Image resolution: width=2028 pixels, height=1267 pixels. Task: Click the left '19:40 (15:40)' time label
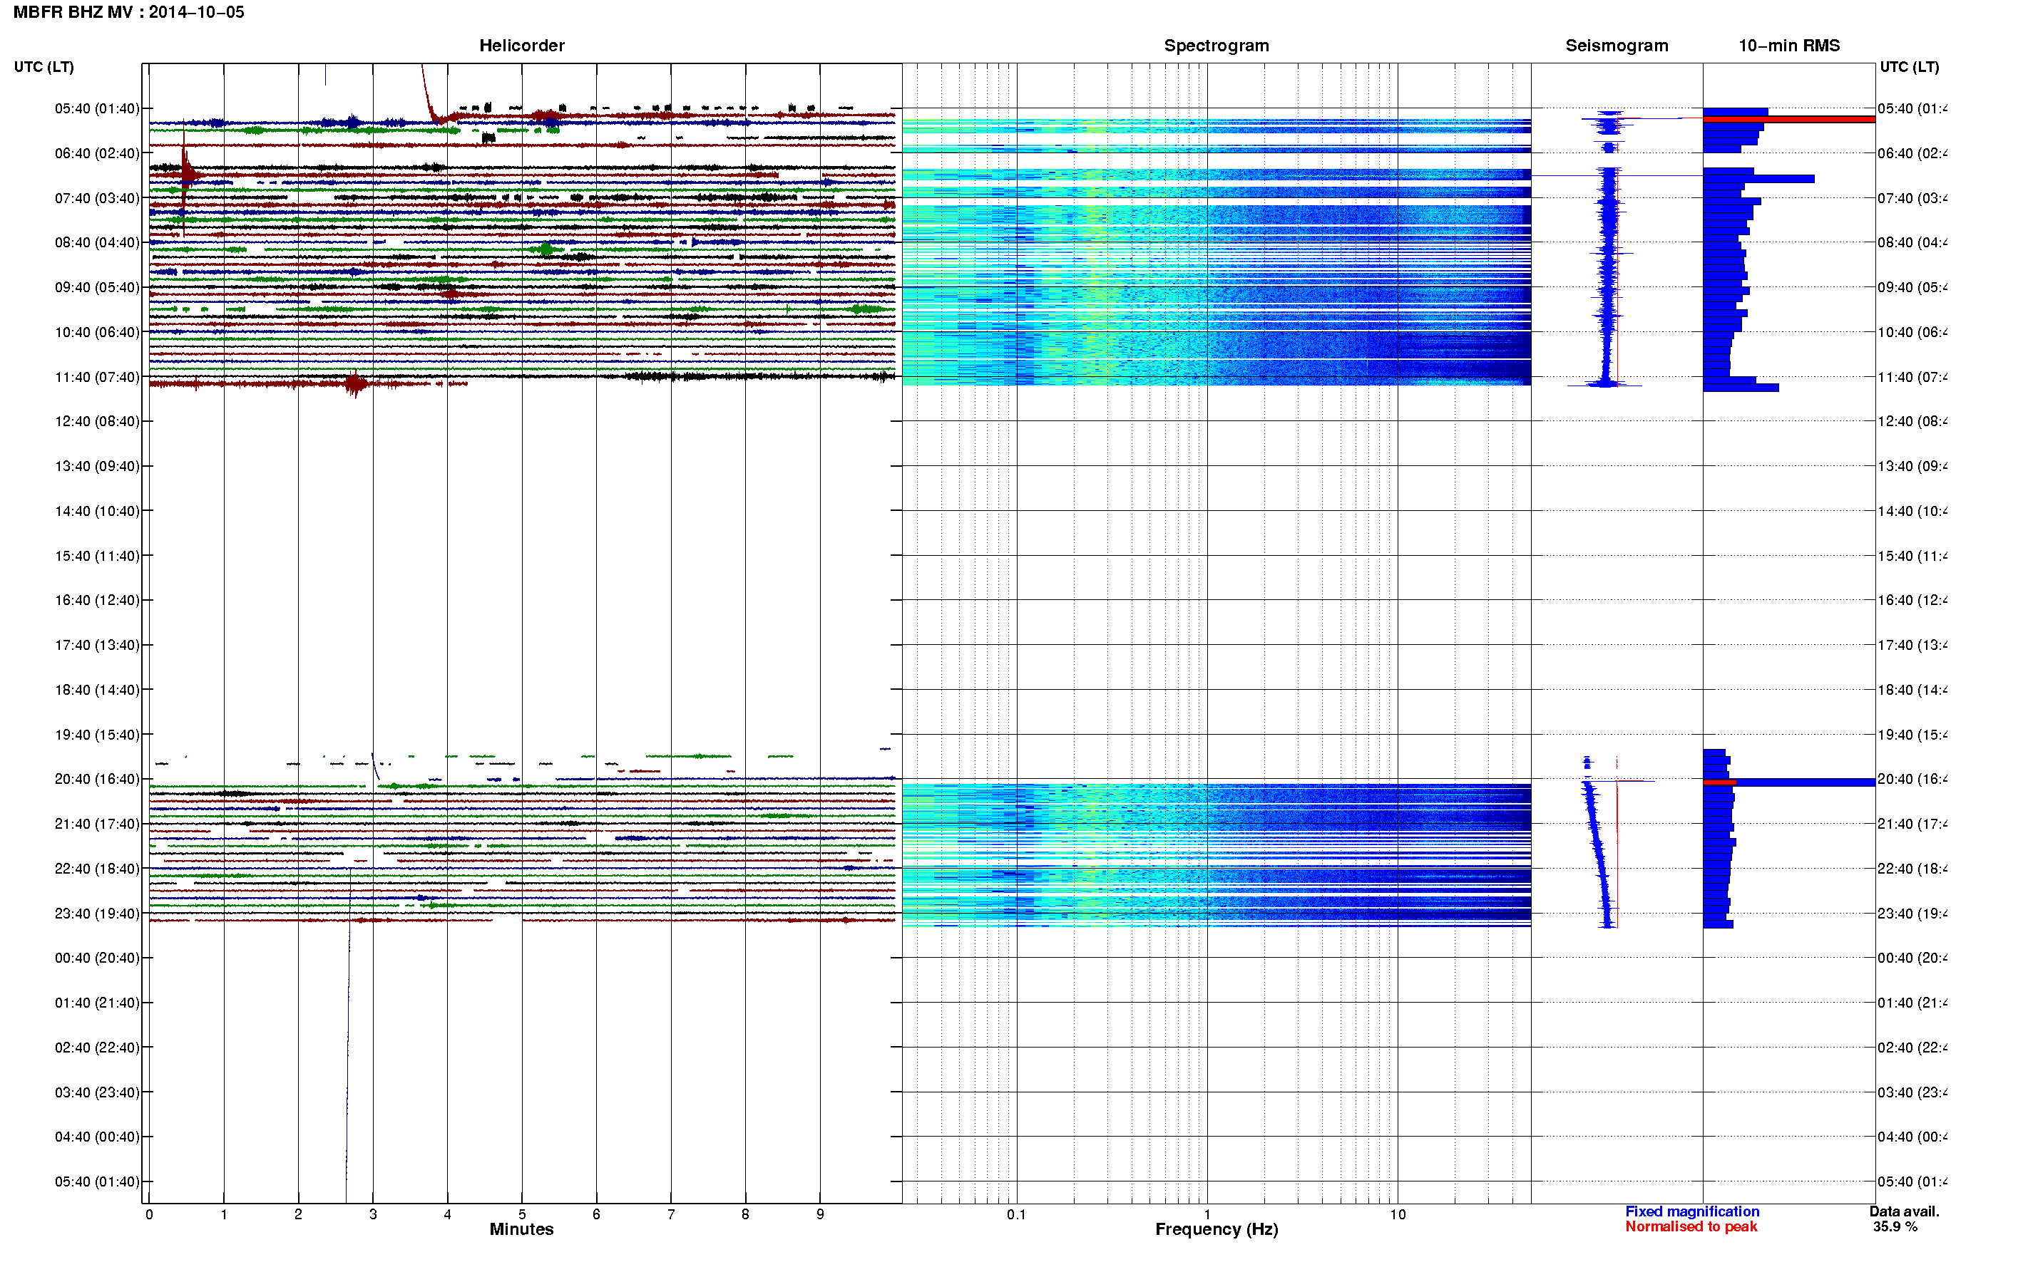pyautogui.click(x=97, y=735)
